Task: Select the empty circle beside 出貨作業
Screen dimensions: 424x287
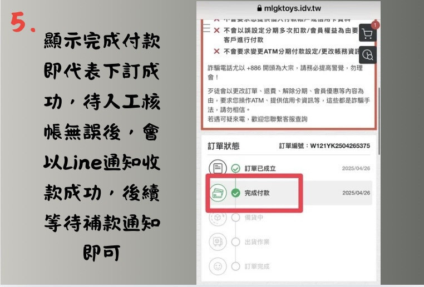Action: [235, 242]
